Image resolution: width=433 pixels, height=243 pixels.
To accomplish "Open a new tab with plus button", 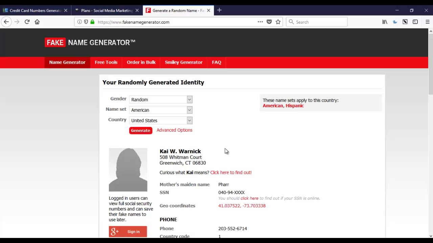I will click(219, 10).
